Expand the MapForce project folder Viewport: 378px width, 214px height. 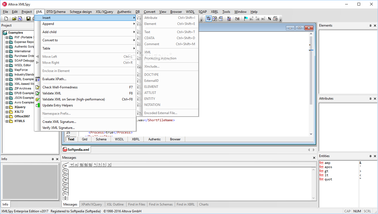click(7, 70)
